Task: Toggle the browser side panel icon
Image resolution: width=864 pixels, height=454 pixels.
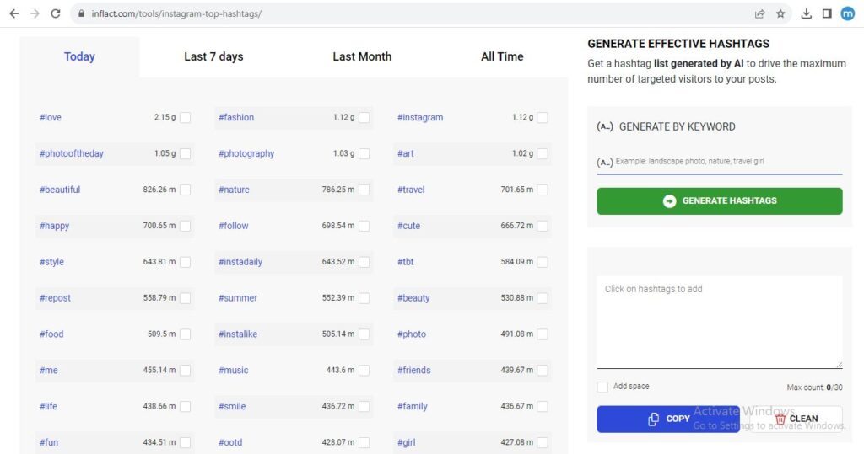Action: pyautogui.click(x=827, y=13)
